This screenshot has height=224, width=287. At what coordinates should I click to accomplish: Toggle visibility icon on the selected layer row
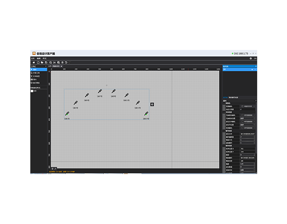(252, 70)
